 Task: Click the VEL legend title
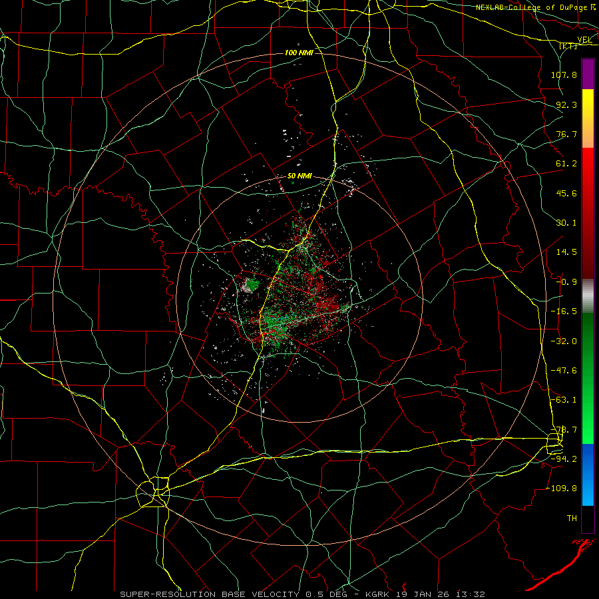point(584,39)
